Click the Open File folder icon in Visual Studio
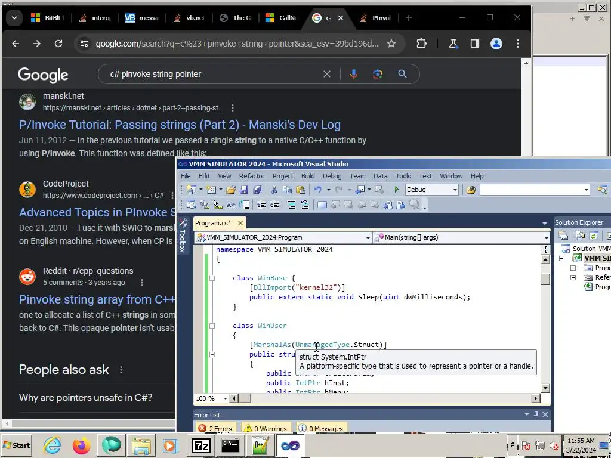This screenshot has height=458, width=611. pyautogui.click(x=231, y=190)
